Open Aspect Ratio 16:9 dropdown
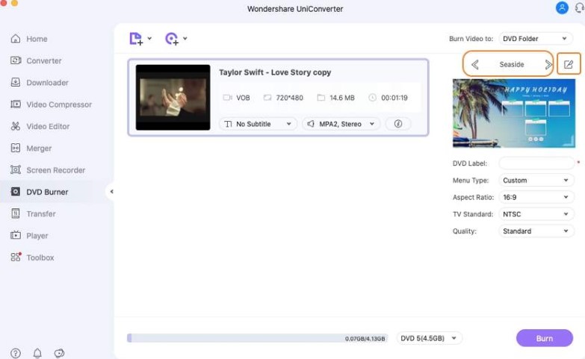585x359 pixels. point(536,197)
